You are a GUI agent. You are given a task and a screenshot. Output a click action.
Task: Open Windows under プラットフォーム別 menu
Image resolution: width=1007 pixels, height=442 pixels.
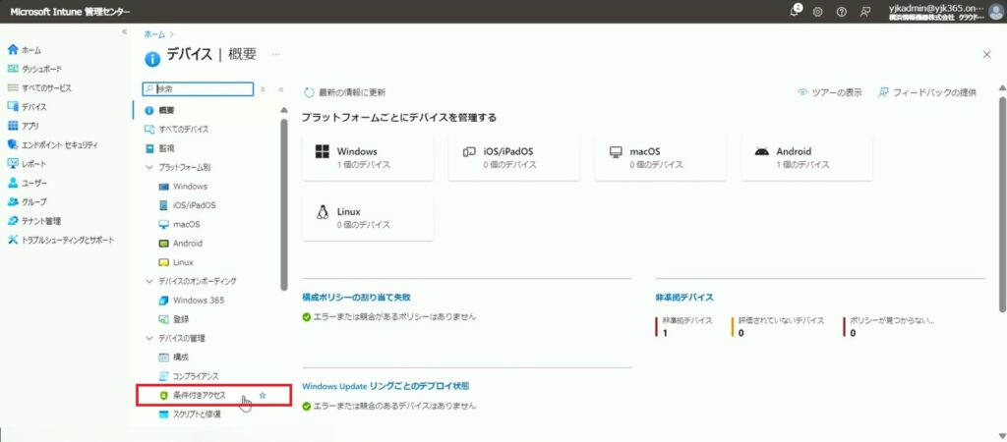click(183, 186)
